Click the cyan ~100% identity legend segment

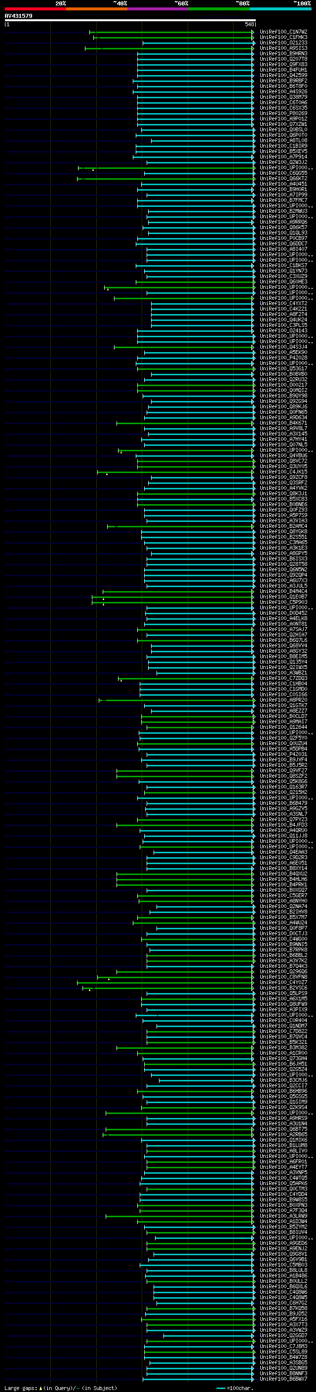[x=280, y=9]
